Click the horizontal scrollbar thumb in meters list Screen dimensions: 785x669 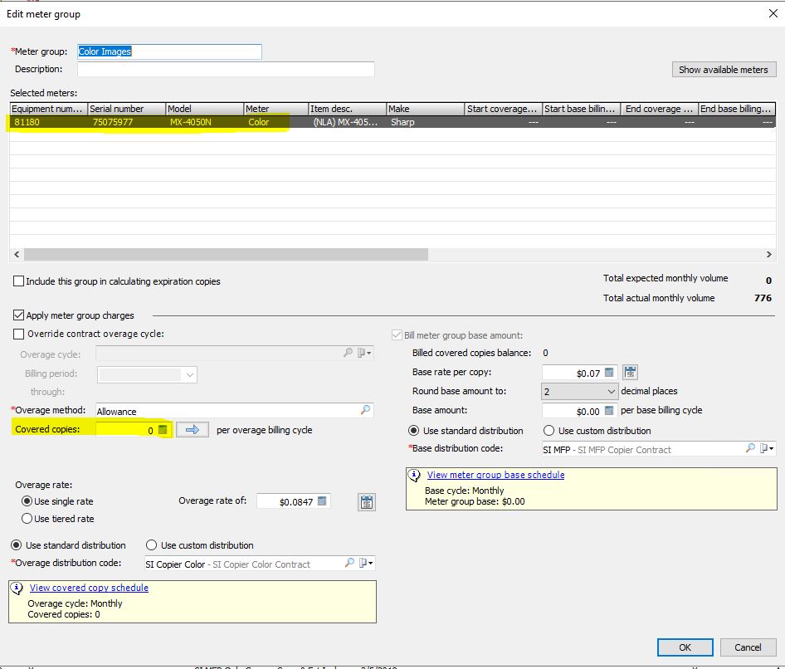point(226,254)
